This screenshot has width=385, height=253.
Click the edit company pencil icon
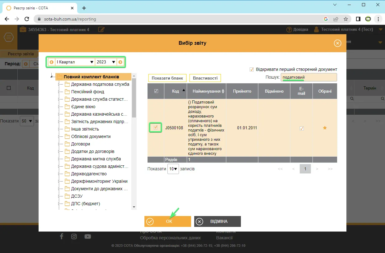101,30
